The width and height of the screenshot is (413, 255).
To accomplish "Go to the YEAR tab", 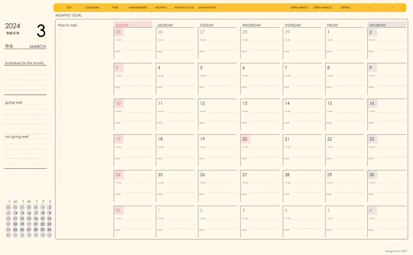I will pyautogui.click(x=115, y=8).
